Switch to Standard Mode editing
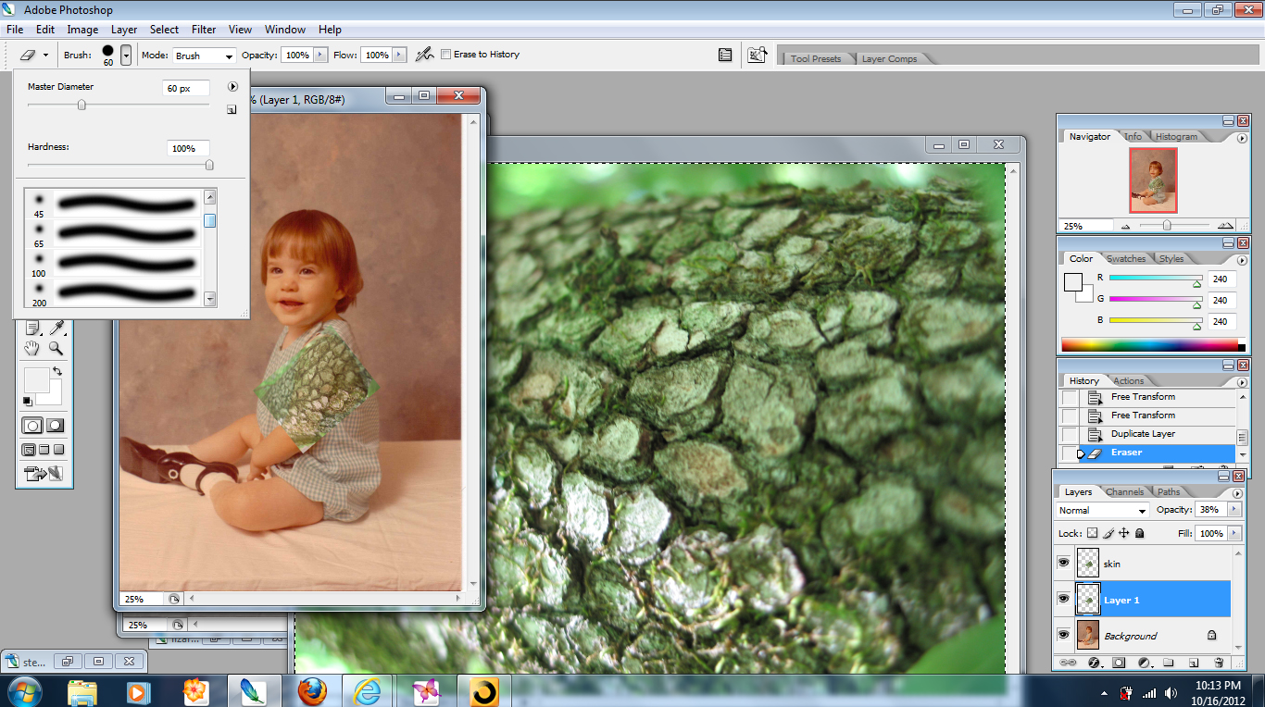 coord(33,426)
